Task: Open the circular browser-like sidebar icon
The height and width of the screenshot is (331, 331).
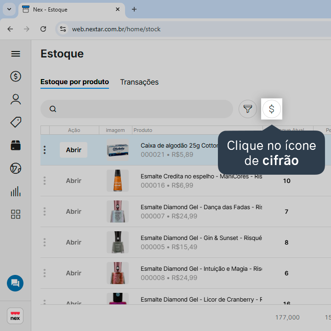Action: tap(16, 168)
